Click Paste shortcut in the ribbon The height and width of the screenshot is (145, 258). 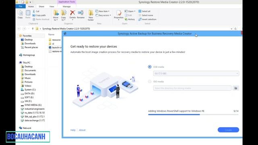41,19
